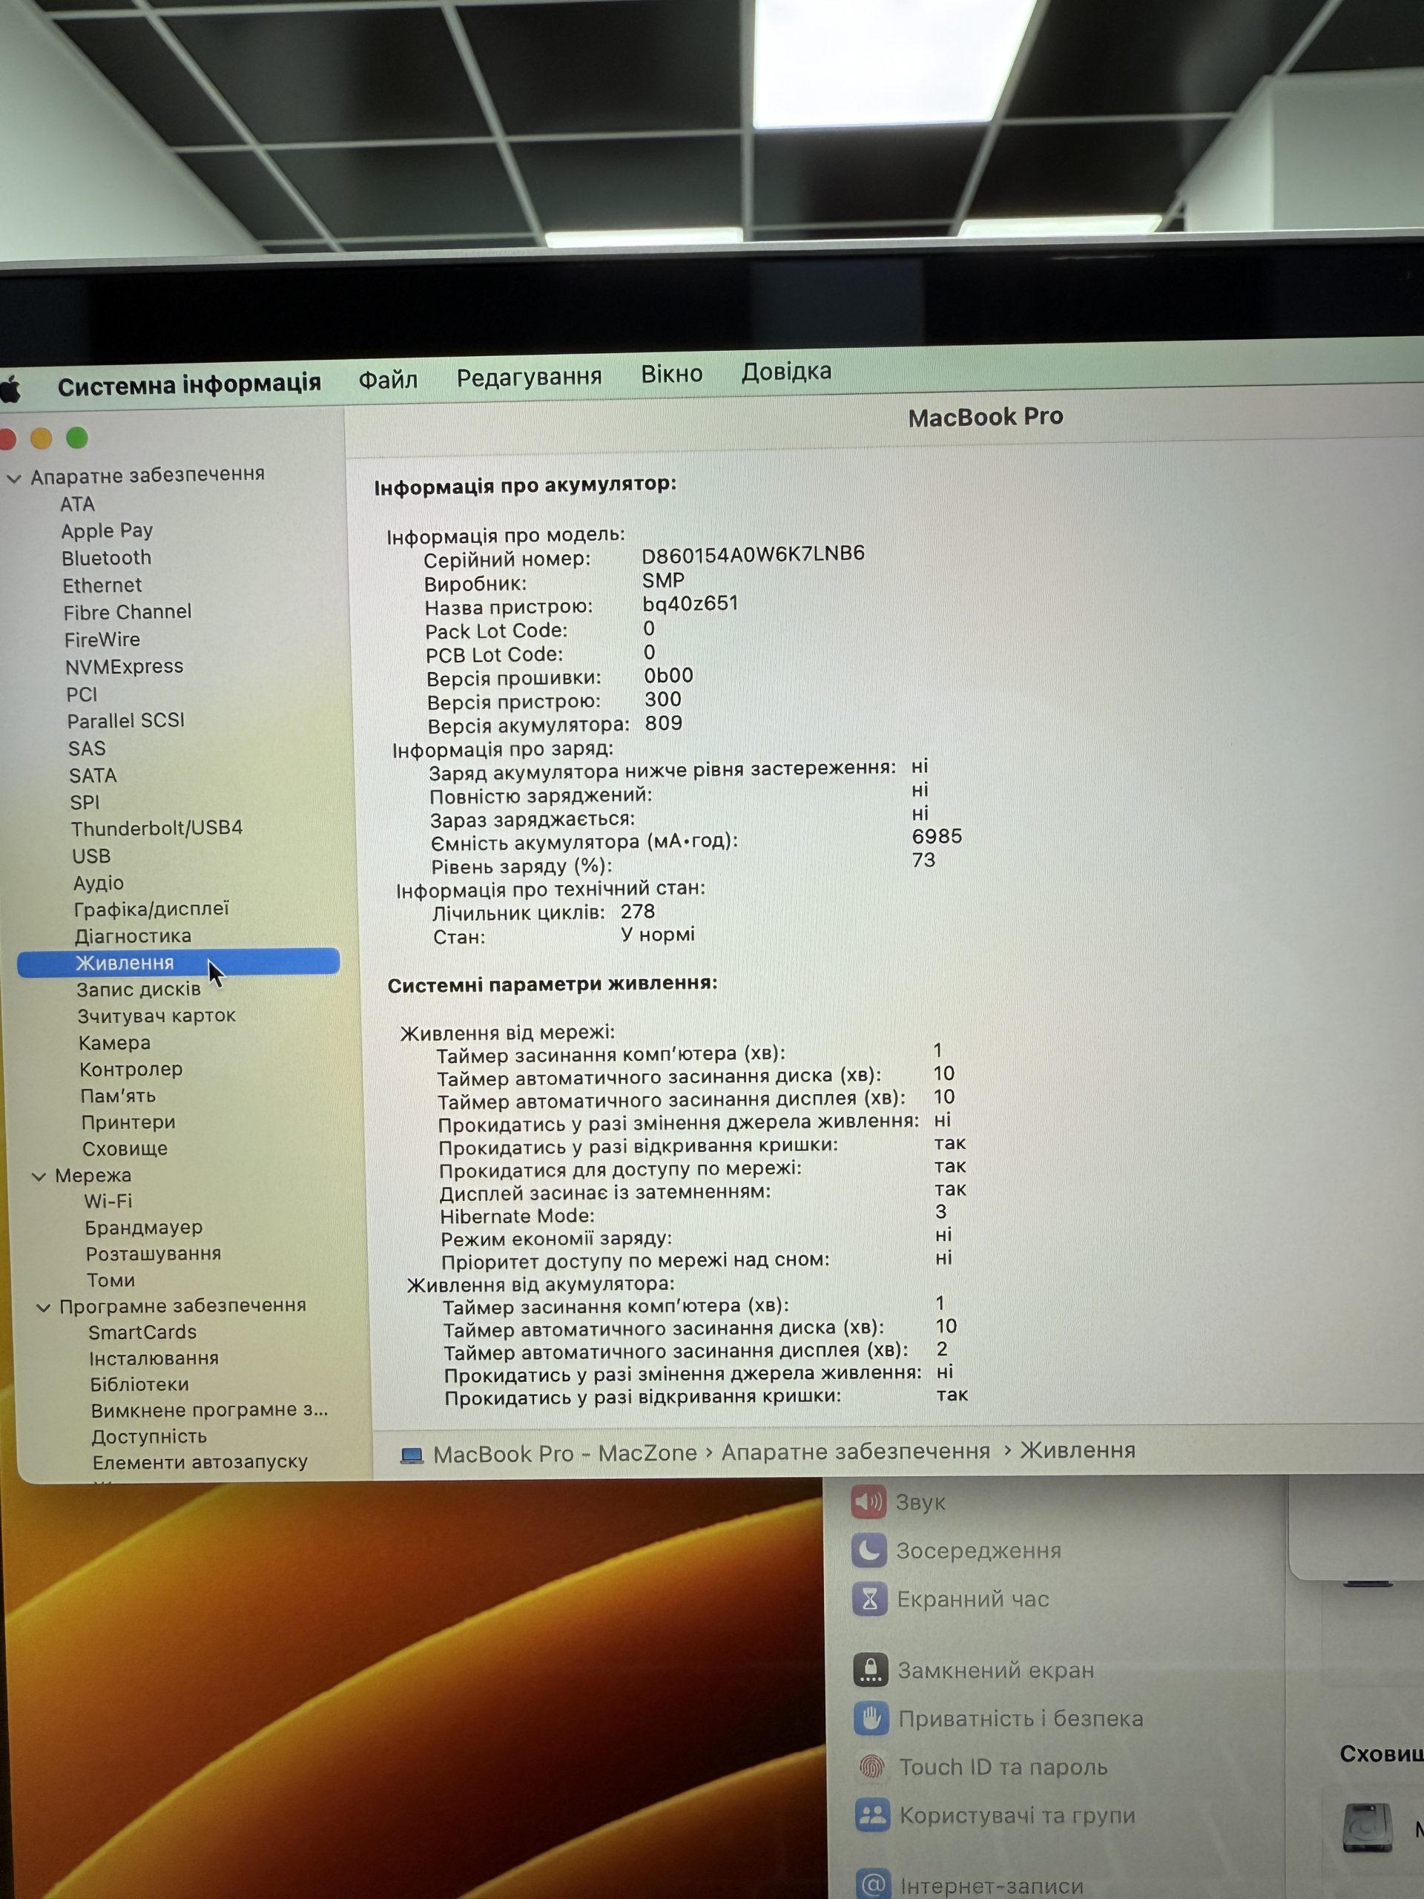Open Touch ID fingerprint icon
The height and width of the screenshot is (1899, 1424).
click(x=872, y=1767)
